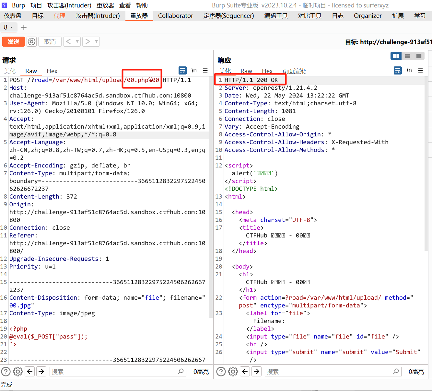Screen dimensions: 432x391
Task: Toggle non-printable \n chars in response panel
Action: (409, 70)
